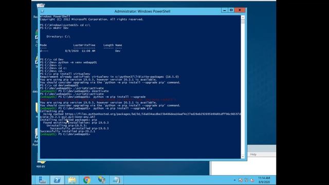Open the clock showing 11:14 AM
Image resolution: width=329 pixels, height=185 pixels.
point(264,180)
